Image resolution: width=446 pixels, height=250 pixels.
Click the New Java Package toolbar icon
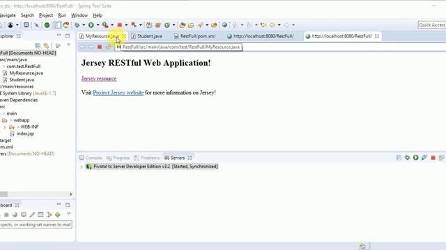158,25
